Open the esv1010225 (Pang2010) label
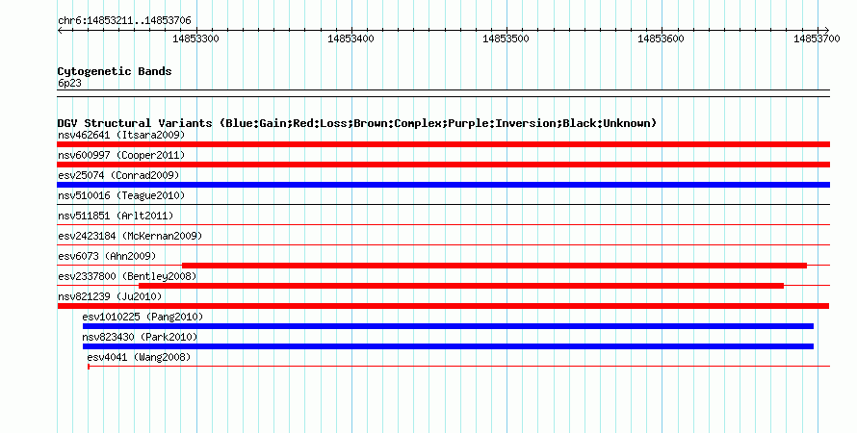This screenshot has width=857, height=433. coord(143,317)
